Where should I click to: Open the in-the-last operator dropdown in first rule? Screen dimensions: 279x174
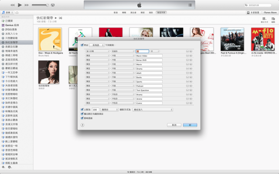coord(123,51)
